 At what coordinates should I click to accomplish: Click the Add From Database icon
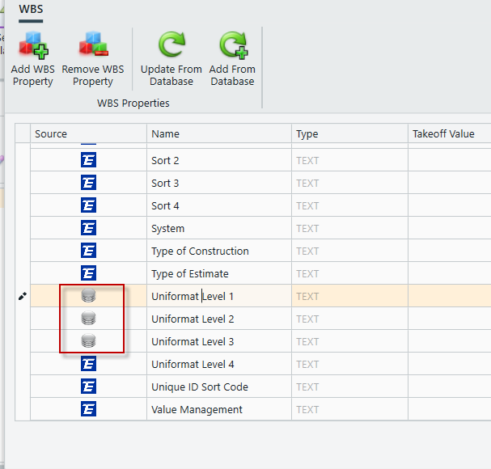click(232, 47)
